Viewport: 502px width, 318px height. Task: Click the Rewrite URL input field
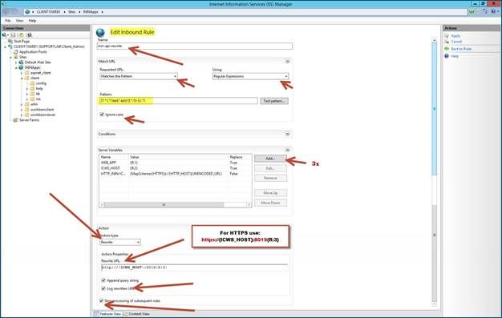pyautogui.click(x=194, y=267)
